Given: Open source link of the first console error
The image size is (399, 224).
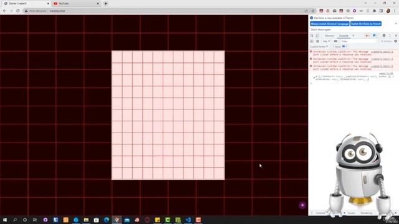Looking at the screenshot, I should click(x=382, y=52).
